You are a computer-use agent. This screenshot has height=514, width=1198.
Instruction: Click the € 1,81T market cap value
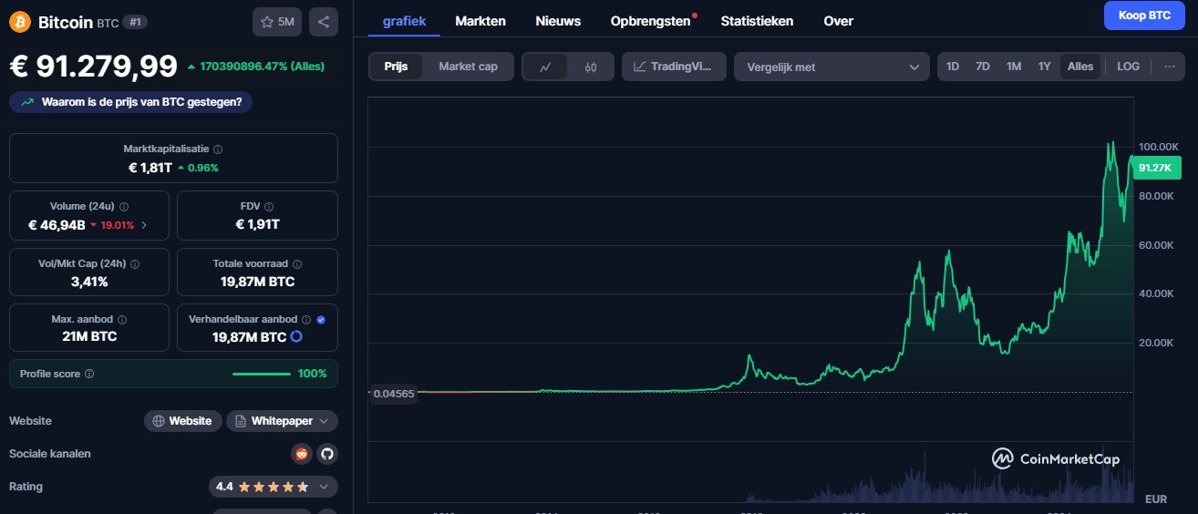click(150, 168)
